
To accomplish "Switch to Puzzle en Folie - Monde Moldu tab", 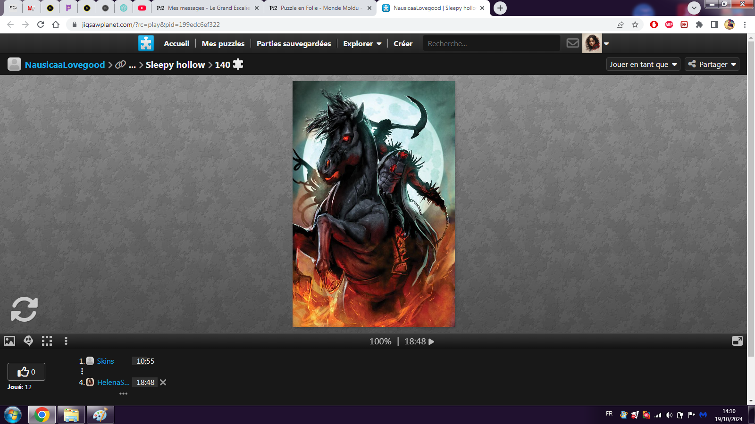I will click(321, 8).
